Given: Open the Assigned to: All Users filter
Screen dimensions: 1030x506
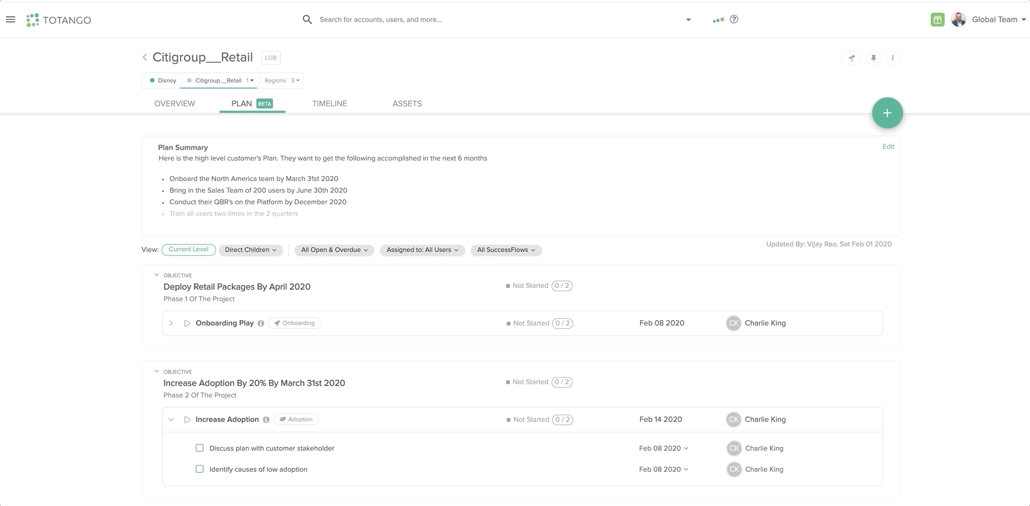Looking at the screenshot, I should (423, 250).
